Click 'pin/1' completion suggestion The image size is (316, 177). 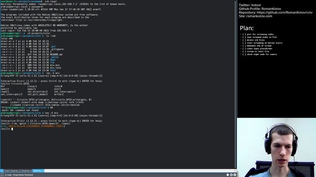click(57, 89)
